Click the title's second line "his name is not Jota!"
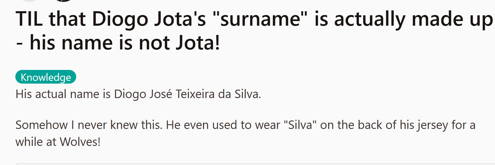The height and width of the screenshot is (165, 495). [x=125, y=43]
